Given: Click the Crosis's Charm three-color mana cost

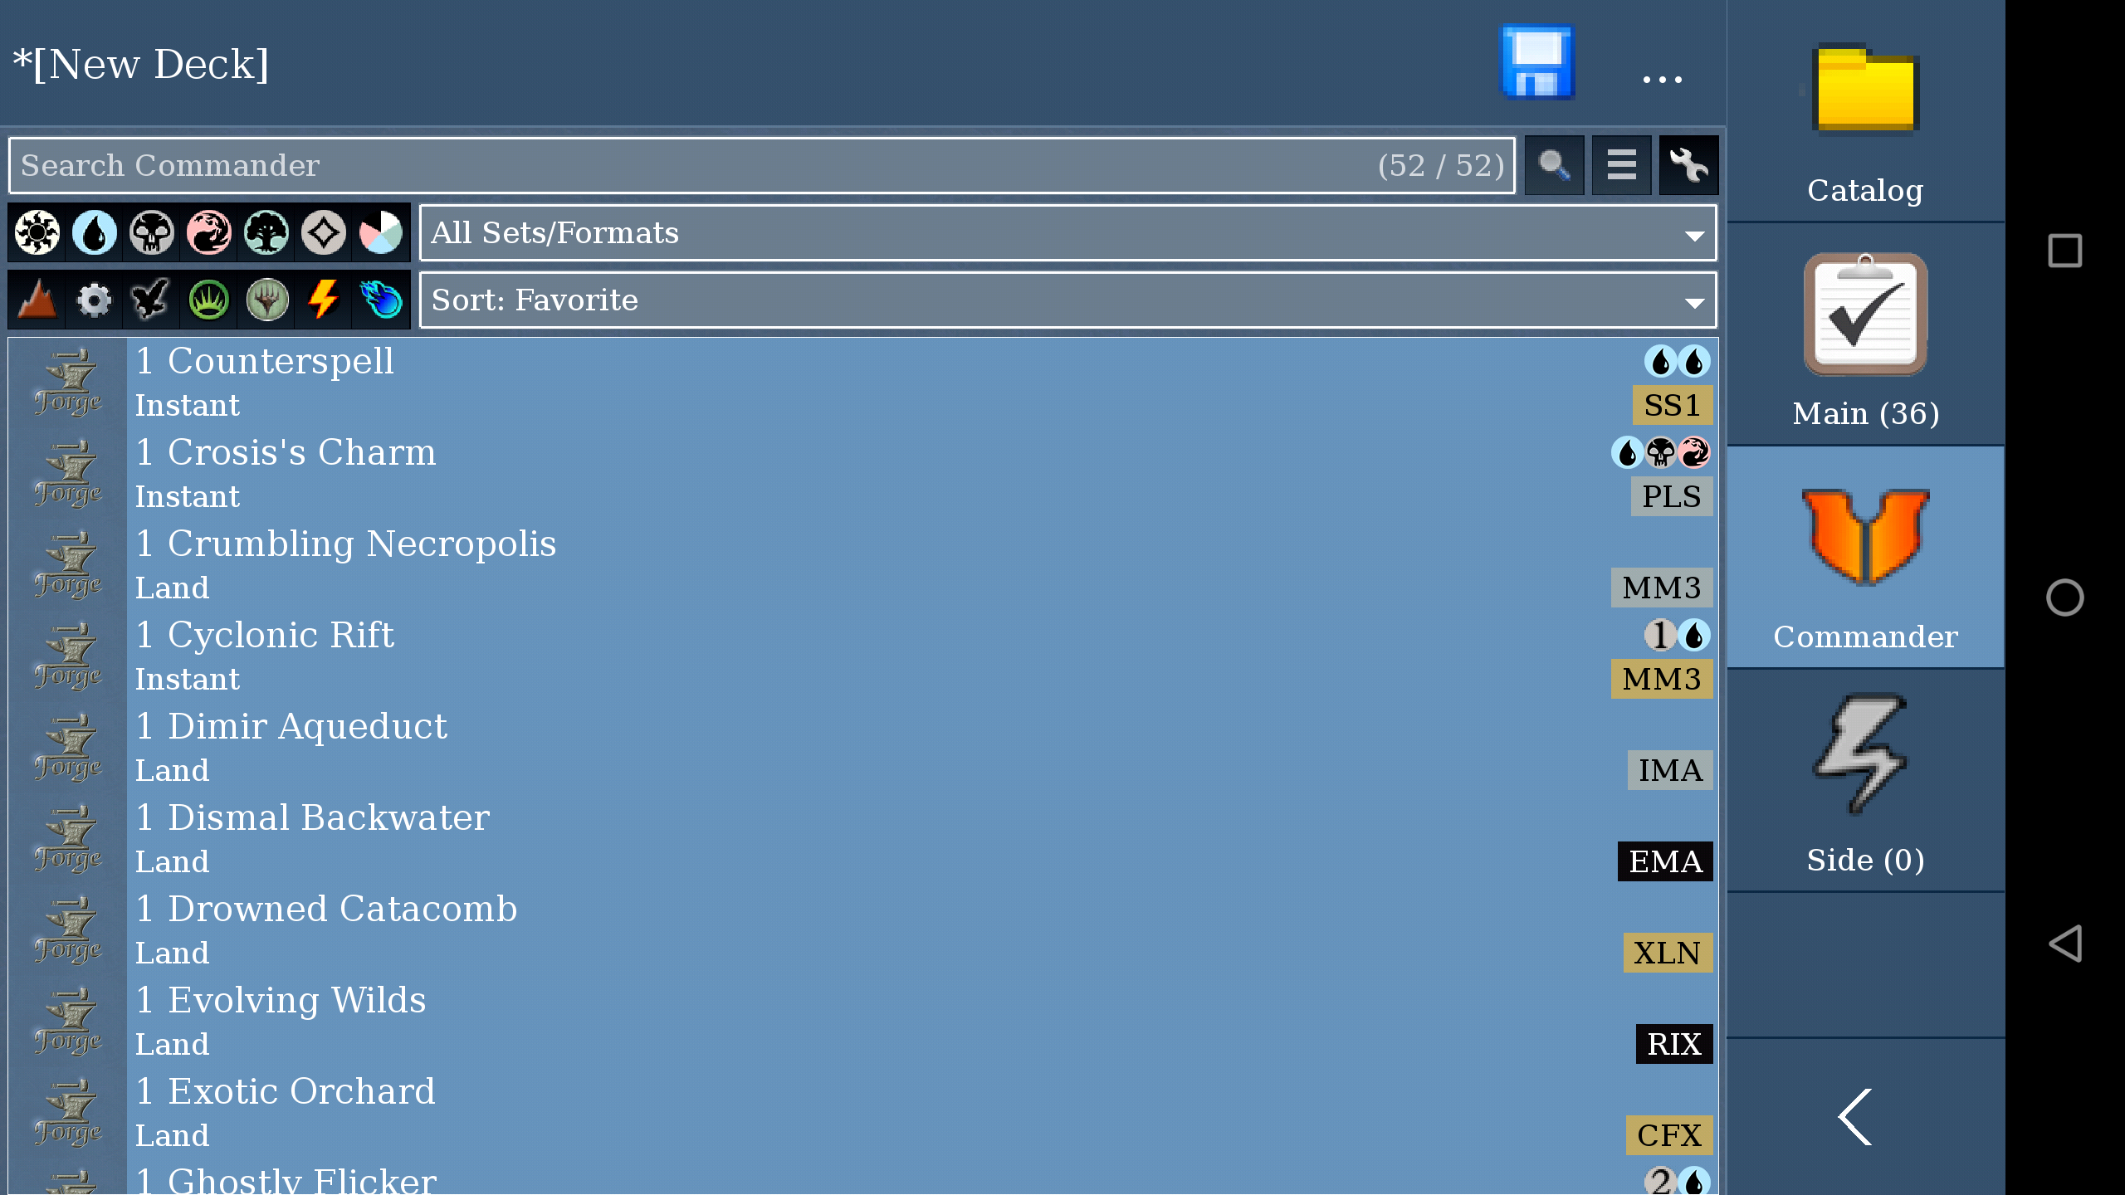Looking at the screenshot, I should pos(1661,452).
